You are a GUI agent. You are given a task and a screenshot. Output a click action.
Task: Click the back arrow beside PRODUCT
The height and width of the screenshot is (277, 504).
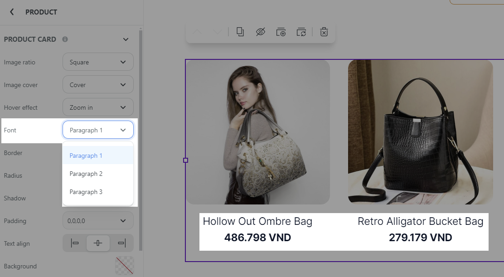12,12
